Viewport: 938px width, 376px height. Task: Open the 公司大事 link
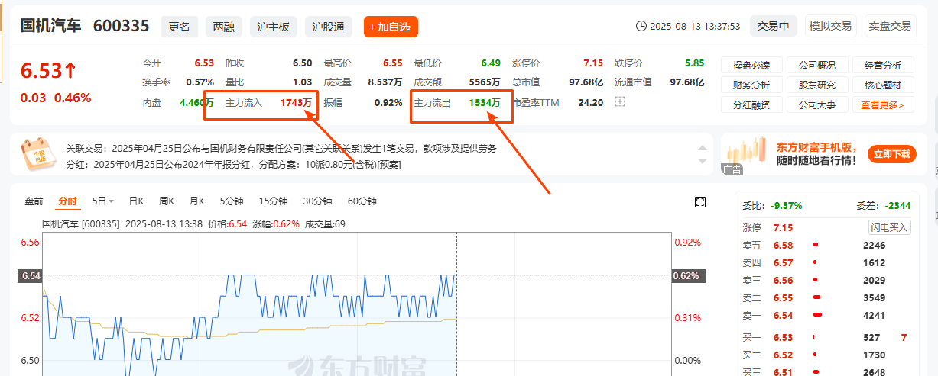click(x=817, y=105)
